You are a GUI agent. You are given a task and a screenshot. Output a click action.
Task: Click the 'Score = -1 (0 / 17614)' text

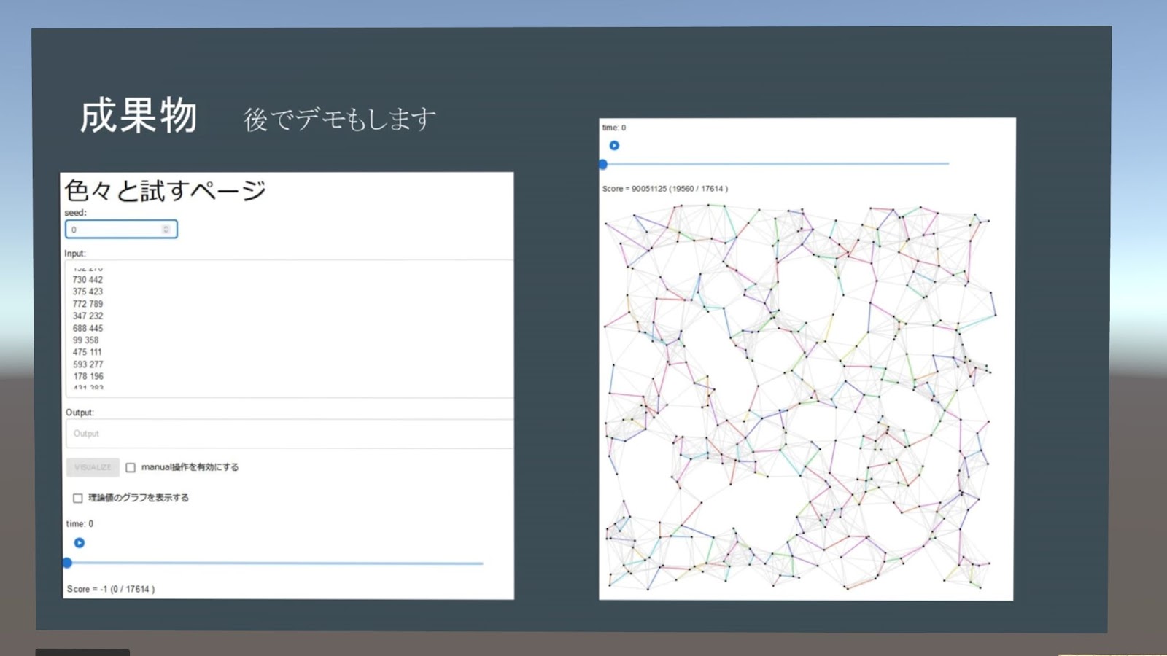(x=111, y=589)
